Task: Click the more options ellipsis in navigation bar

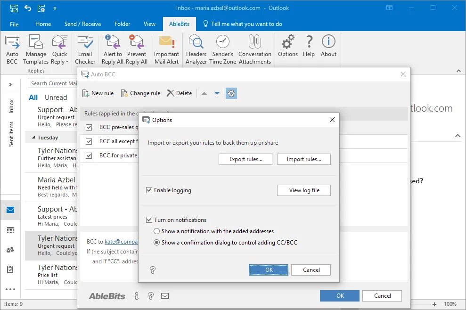Action: pyautogui.click(x=10, y=289)
